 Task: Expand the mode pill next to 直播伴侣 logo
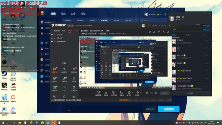[70, 25]
